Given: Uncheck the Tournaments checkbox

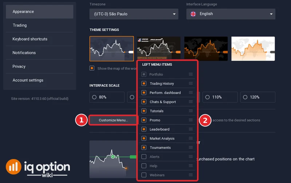Looking at the screenshot, I should [144, 147].
